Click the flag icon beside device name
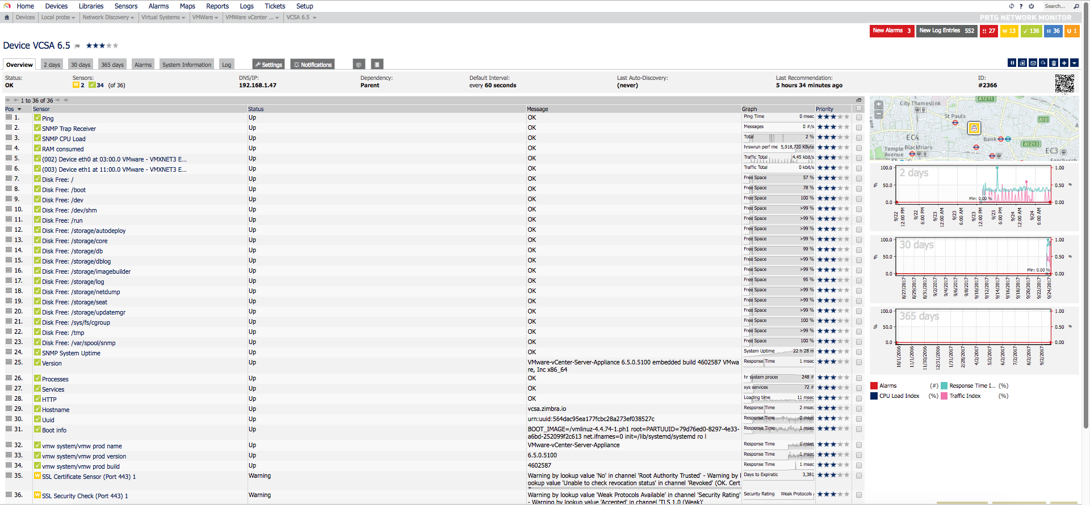Viewport: 1090px width, 505px height. (x=77, y=46)
